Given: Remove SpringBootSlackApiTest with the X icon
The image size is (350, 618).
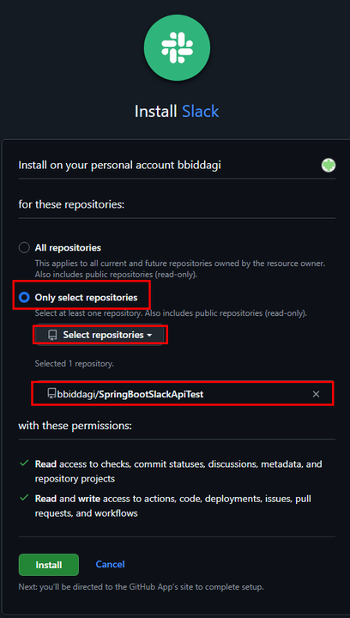Looking at the screenshot, I should point(316,394).
